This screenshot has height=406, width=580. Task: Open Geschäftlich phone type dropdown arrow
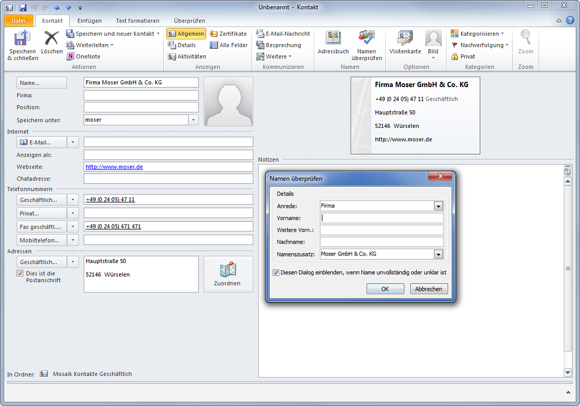pyautogui.click(x=73, y=200)
